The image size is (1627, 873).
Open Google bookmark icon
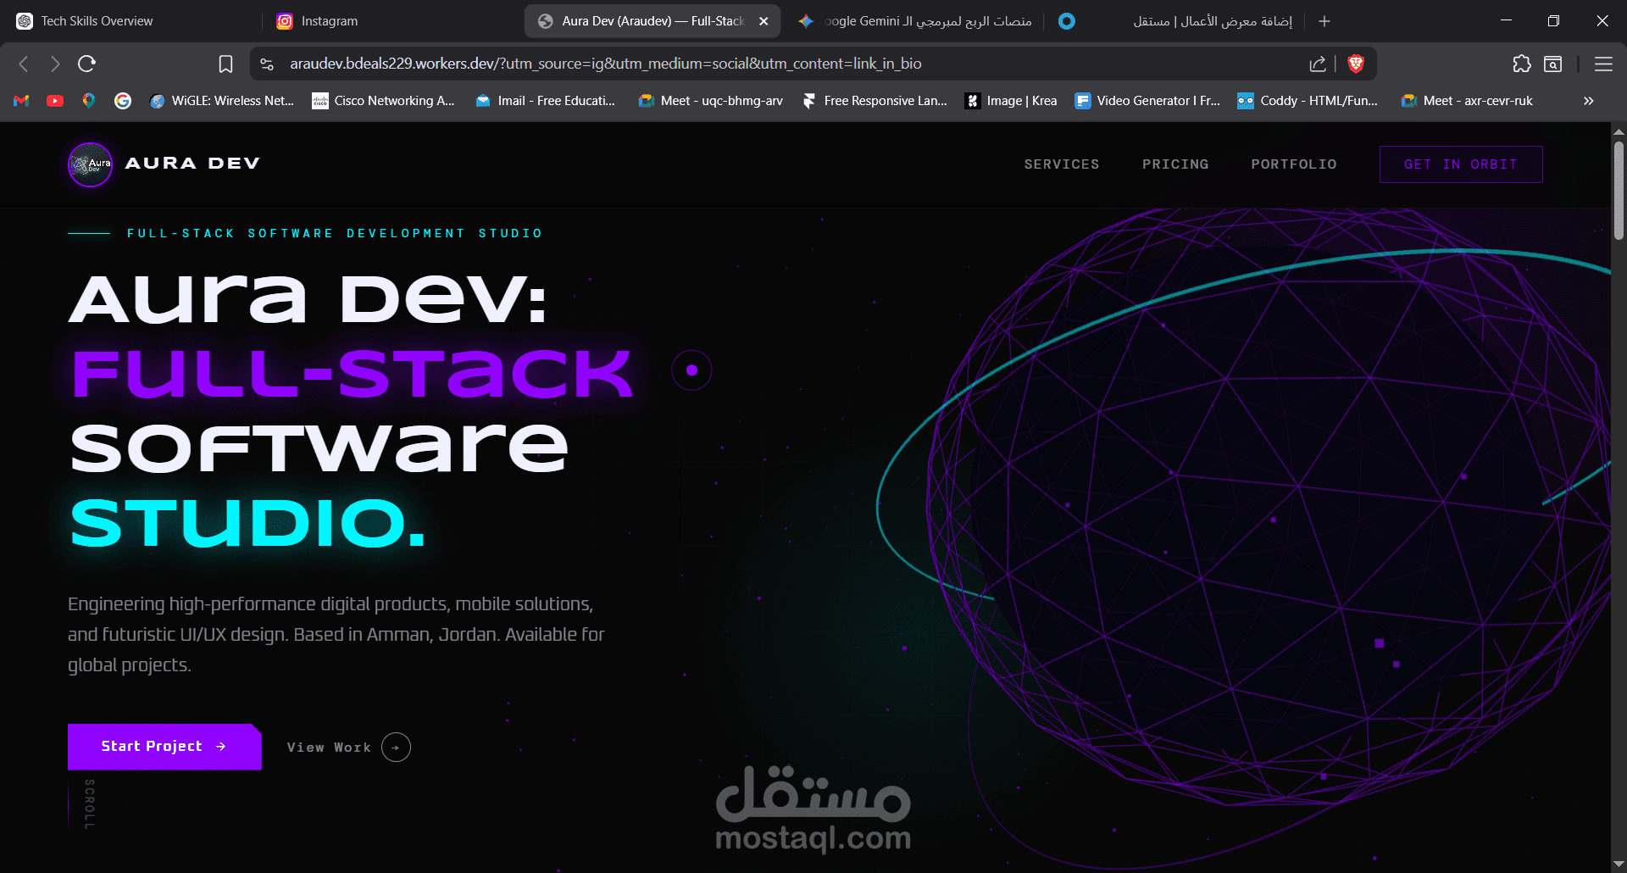click(x=123, y=101)
